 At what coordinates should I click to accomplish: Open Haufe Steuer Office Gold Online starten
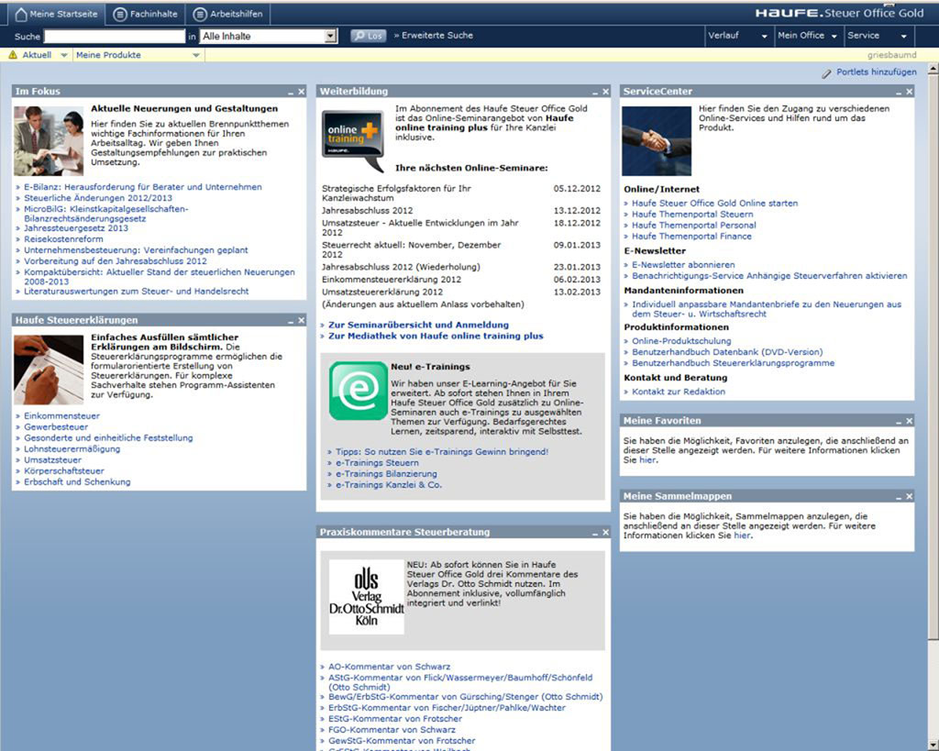pos(714,203)
